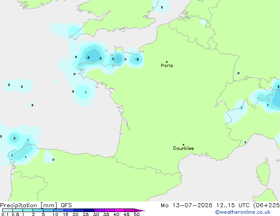
Task: Click the '25' legend scale value
Action: (x=86, y=214)
